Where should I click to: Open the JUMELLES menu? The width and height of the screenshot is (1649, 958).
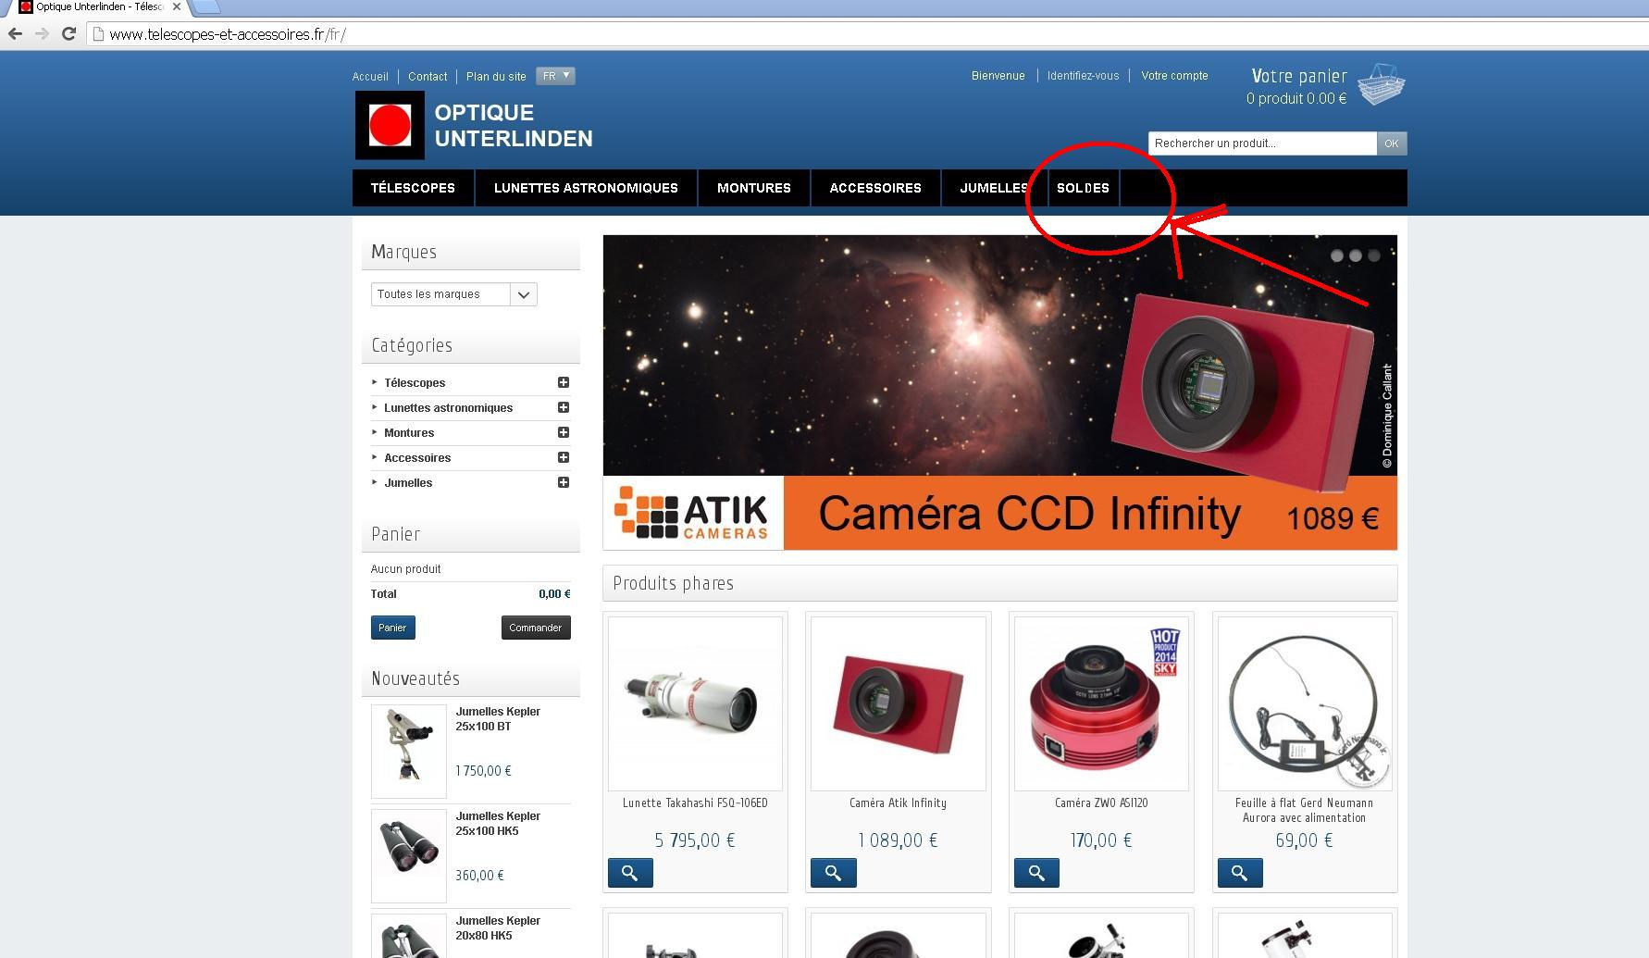[x=994, y=188]
